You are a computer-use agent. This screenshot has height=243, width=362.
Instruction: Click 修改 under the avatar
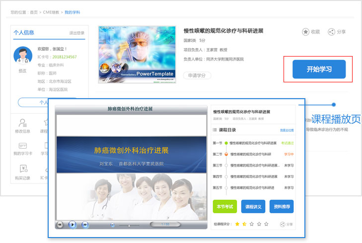pyautogui.click(x=22, y=71)
